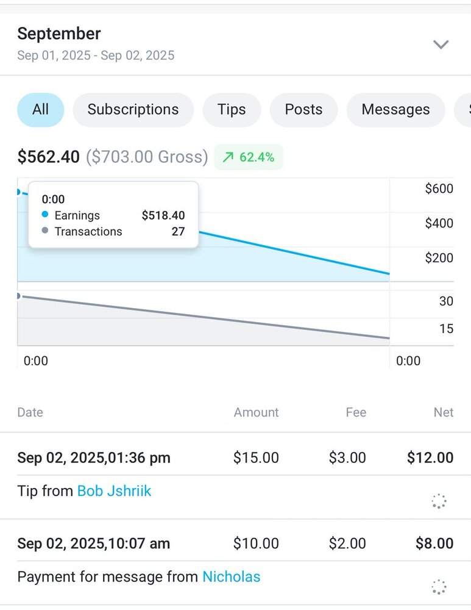This screenshot has height=610, width=471.
Task: Click pending spinner icon on message payment row
Action: (x=439, y=587)
